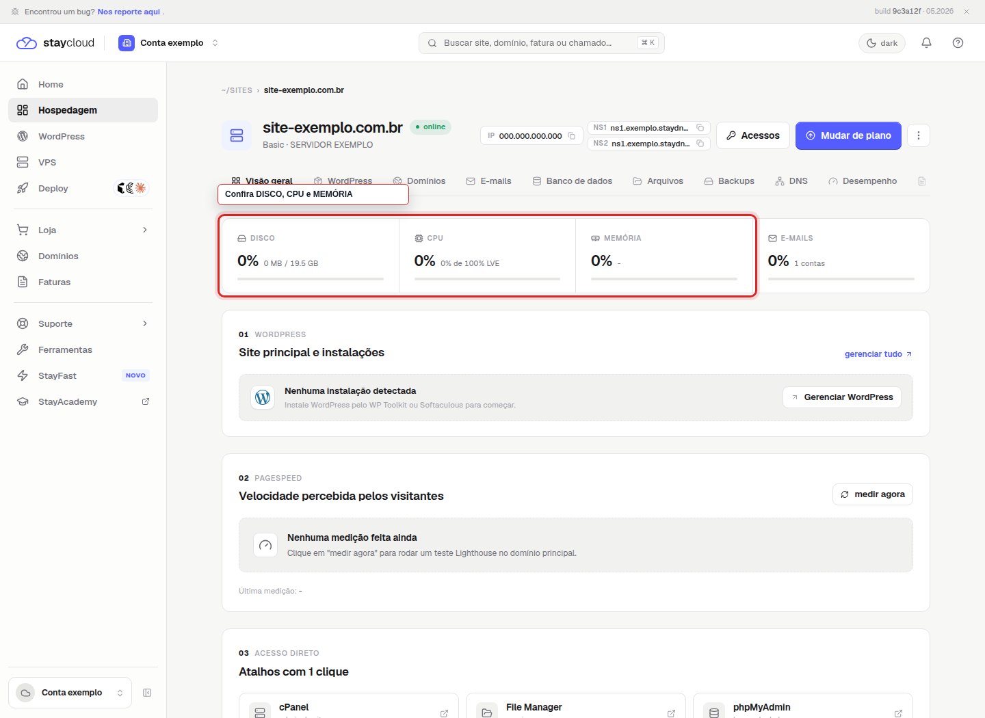Open StayFast in the sidebar
Image resolution: width=985 pixels, height=718 pixels.
point(83,375)
